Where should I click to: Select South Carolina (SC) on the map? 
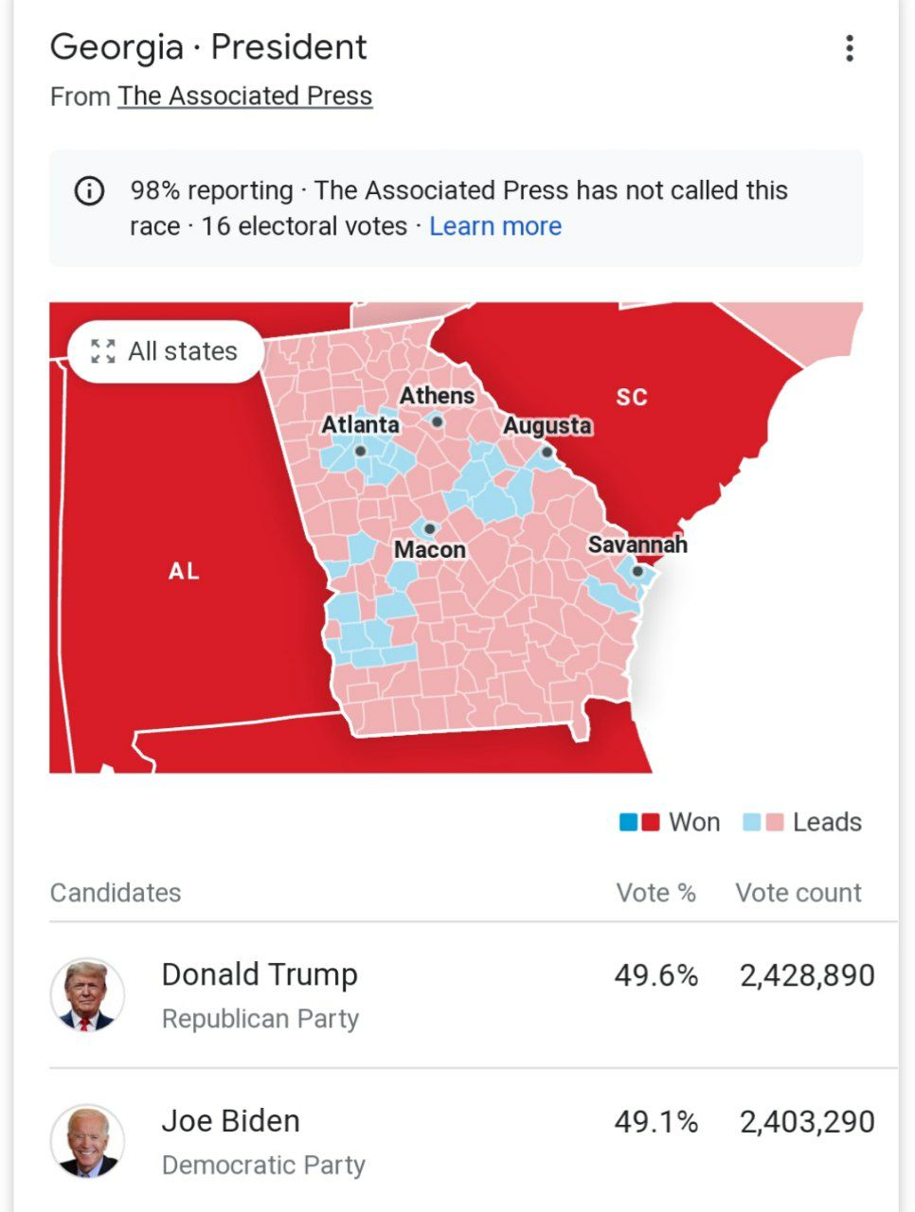tap(632, 396)
